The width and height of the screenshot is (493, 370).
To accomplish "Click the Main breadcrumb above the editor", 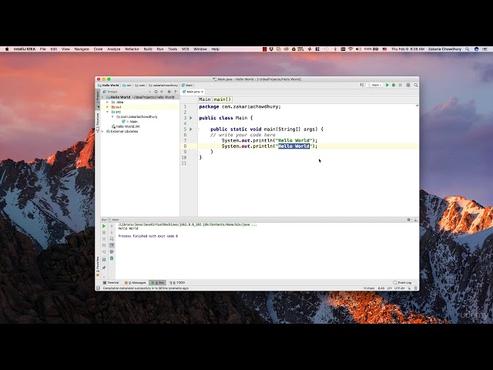I will (205, 99).
